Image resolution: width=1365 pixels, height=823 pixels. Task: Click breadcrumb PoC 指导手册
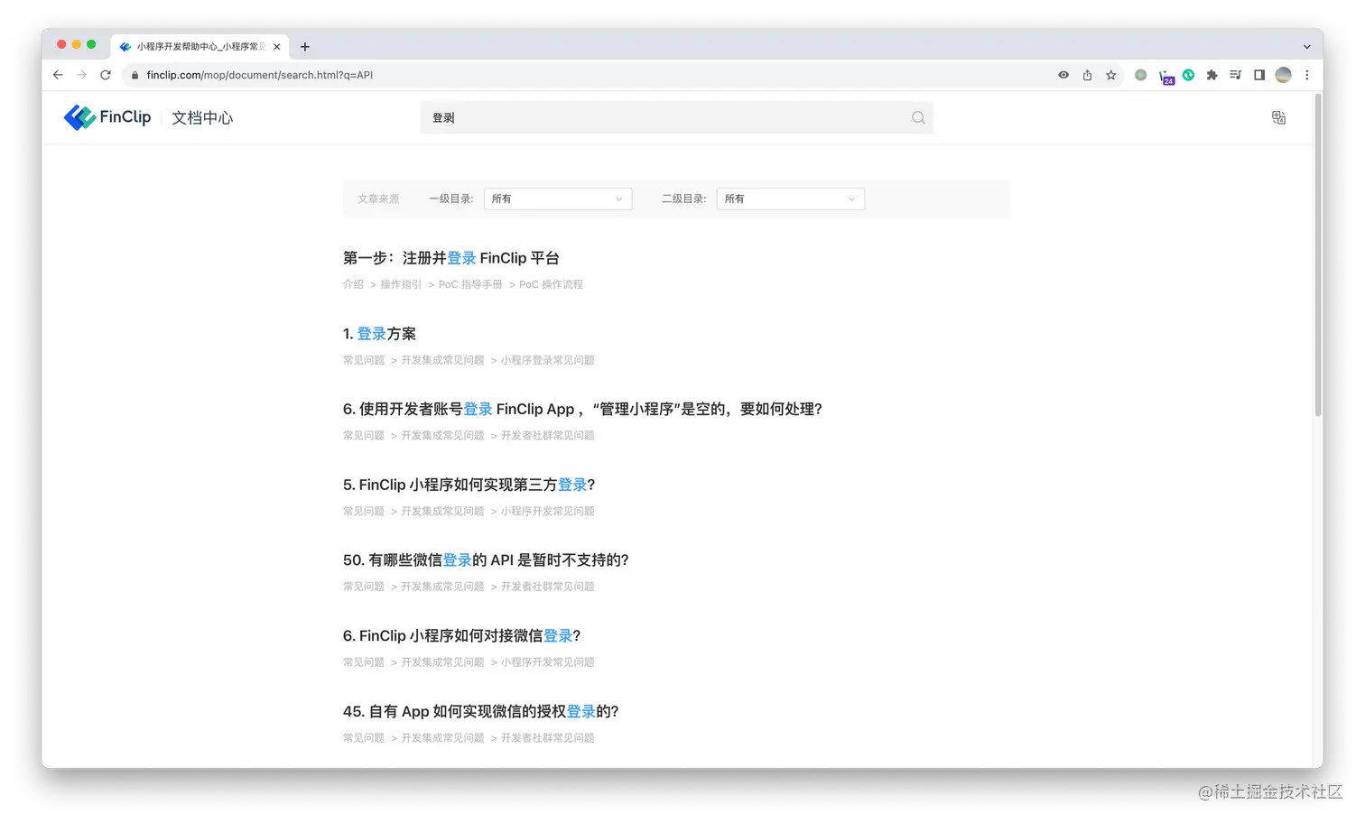point(470,284)
